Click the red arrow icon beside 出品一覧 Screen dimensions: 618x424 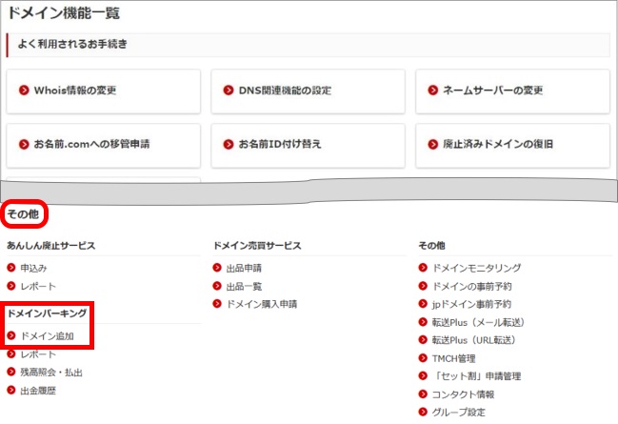click(217, 286)
